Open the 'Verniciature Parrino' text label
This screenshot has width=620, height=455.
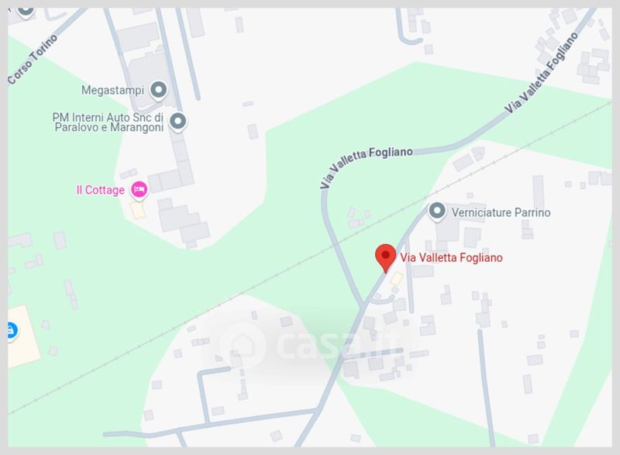pos(501,212)
